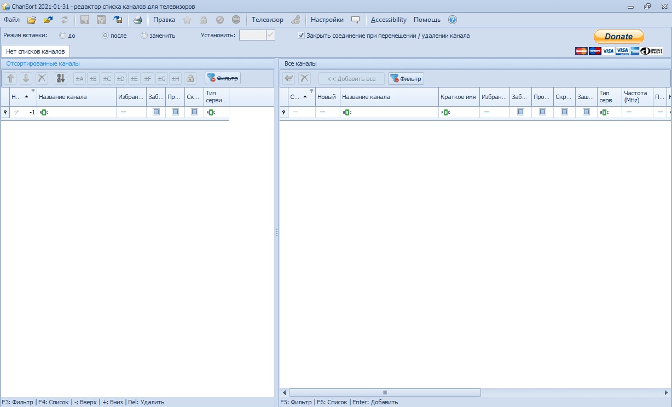
Task: Open the Правка menu
Action: point(164,20)
